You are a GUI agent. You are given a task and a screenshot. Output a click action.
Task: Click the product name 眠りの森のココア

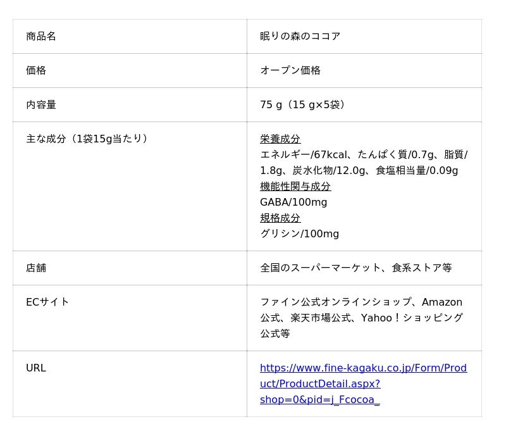(300, 37)
